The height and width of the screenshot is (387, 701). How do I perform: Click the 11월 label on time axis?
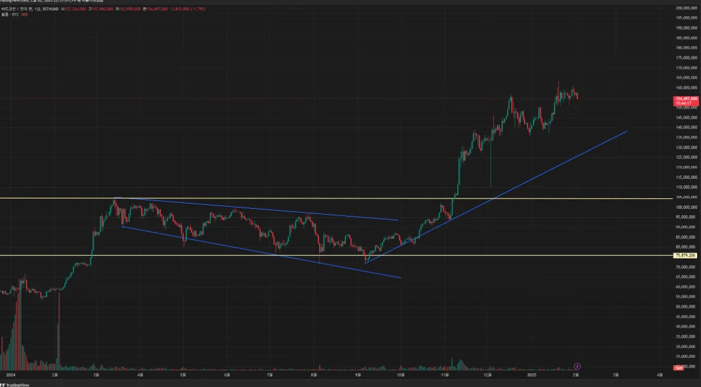[x=445, y=375]
